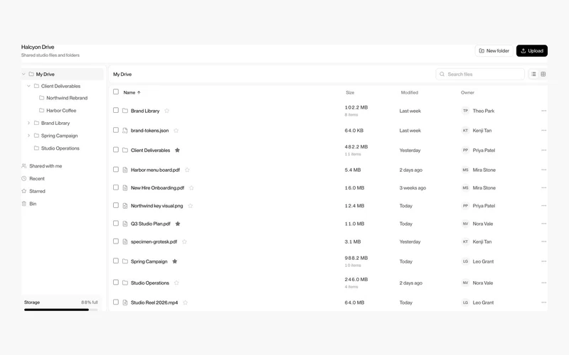Image resolution: width=569 pixels, height=355 pixels.
Task: Open more options for Harbor menu board.pdf
Action: [x=543, y=170]
